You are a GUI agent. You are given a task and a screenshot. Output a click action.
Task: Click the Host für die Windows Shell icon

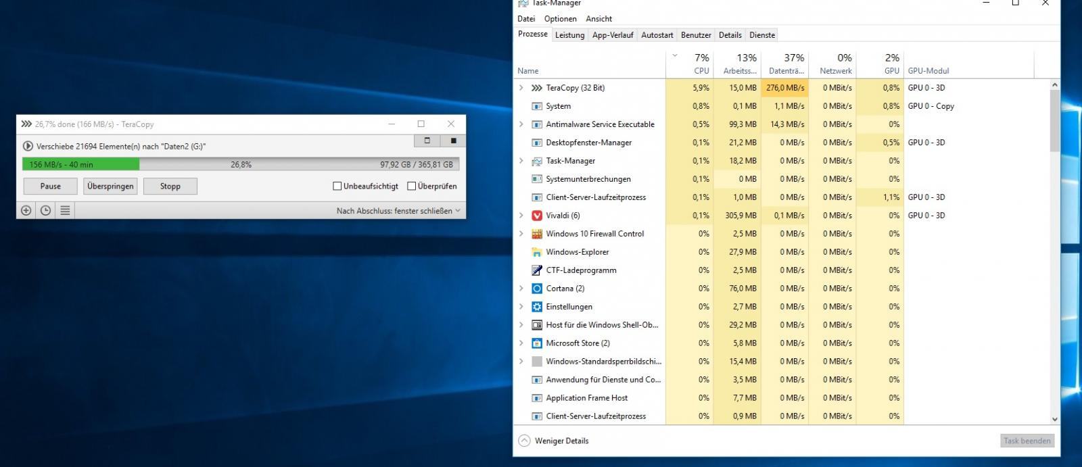pyautogui.click(x=537, y=325)
